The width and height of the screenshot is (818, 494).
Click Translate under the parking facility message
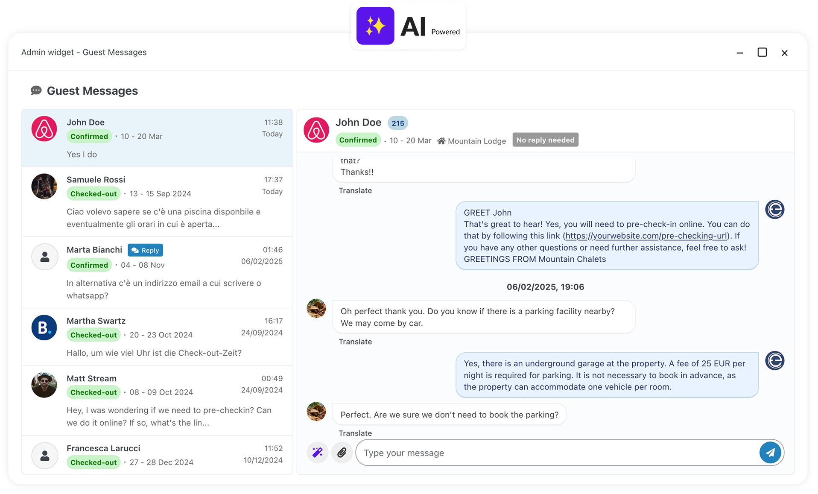(x=355, y=342)
